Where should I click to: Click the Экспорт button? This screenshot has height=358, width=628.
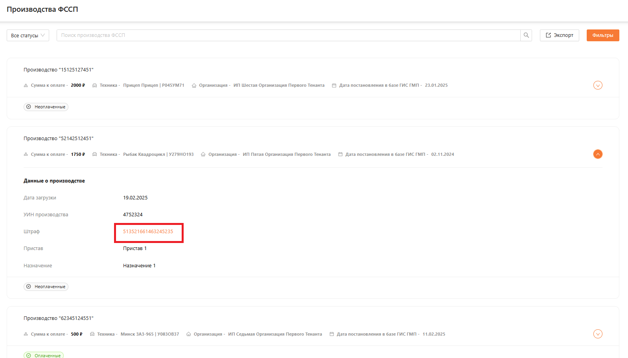coord(559,35)
